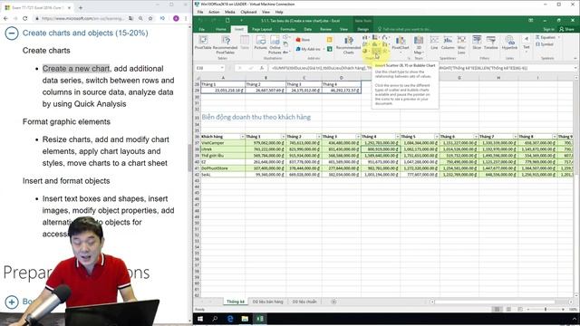580x326 pixels.
Task: Expand the formula bar with the arrow
Action: (x=575, y=68)
